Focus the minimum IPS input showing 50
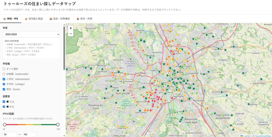 [x=10, y=134]
